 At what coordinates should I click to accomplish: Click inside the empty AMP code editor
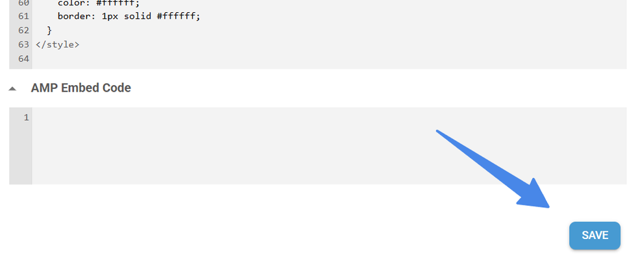click(x=324, y=146)
